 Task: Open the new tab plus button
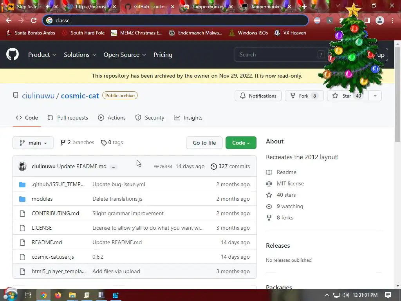[x=304, y=7]
